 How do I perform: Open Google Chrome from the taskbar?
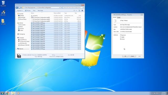pyautogui.click(x=8, y=93)
